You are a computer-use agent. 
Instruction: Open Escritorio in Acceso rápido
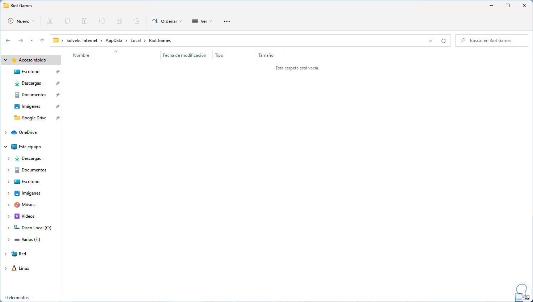(x=31, y=72)
